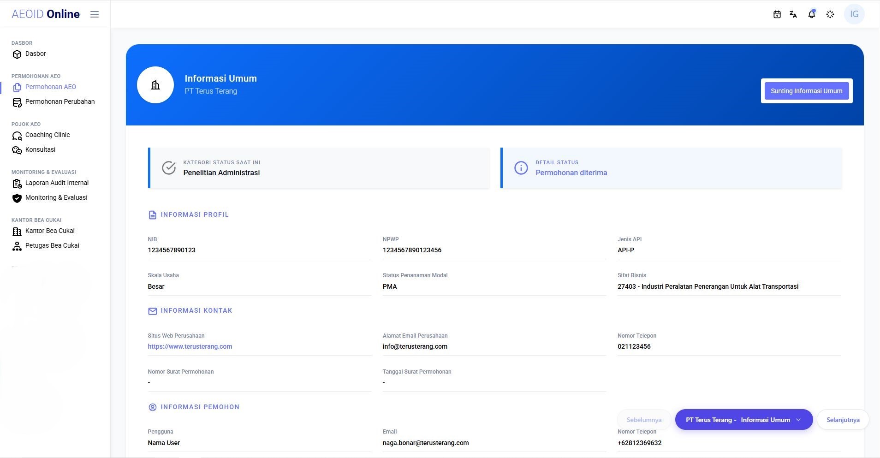Click the Permohonan diterima status text
This screenshot has width=880, height=458.
(571, 172)
